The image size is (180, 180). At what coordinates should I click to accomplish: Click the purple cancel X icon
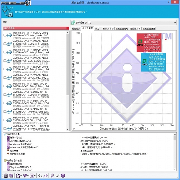tap(63, 176)
